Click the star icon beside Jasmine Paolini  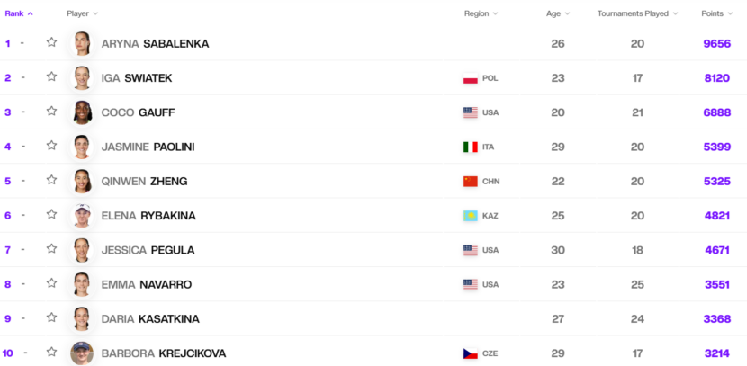point(51,146)
